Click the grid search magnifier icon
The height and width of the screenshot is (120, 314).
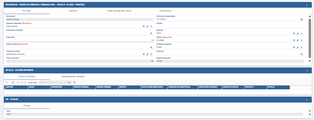point(69,82)
